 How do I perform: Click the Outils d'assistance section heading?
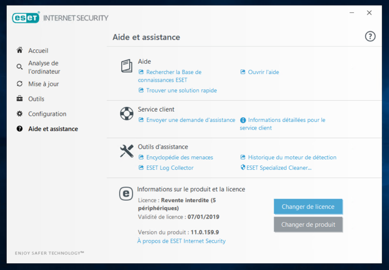pyautogui.click(x=163, y=147)
